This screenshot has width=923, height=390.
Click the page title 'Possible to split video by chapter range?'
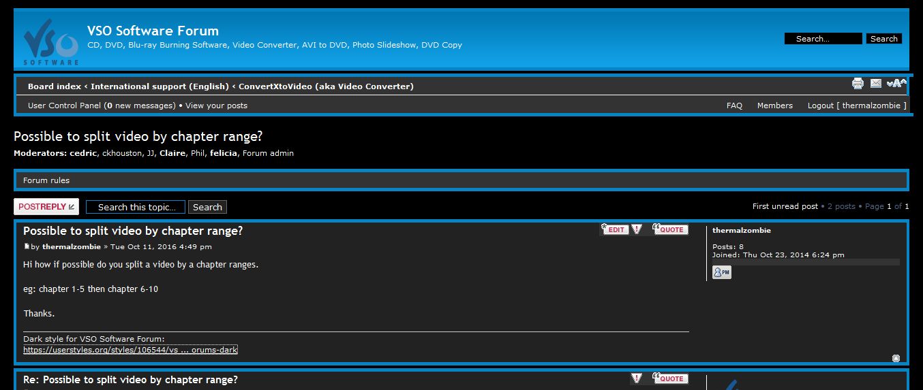[x=138, y=136]
